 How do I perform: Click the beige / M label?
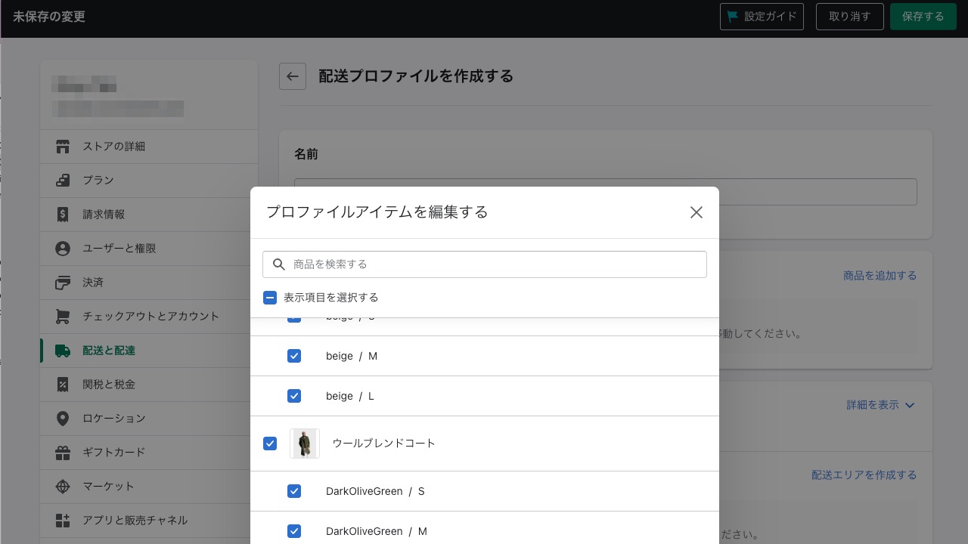point(352,356)
